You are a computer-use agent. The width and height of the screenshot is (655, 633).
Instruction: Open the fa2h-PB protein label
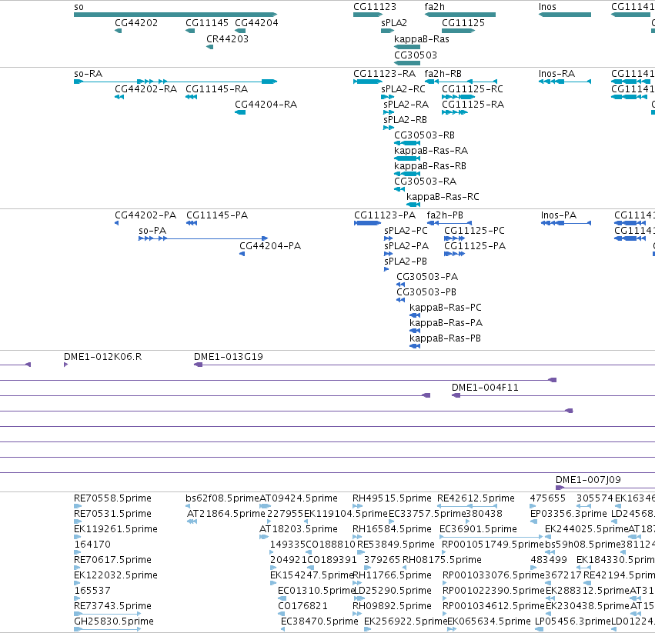(x=445, y=215)
